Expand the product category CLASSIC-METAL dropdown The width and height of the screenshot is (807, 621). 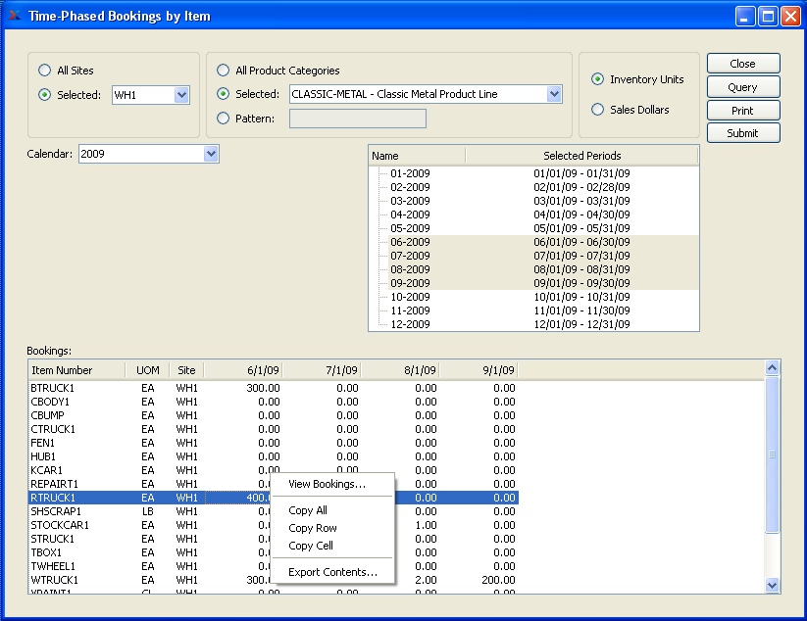(x=554, y=94)
